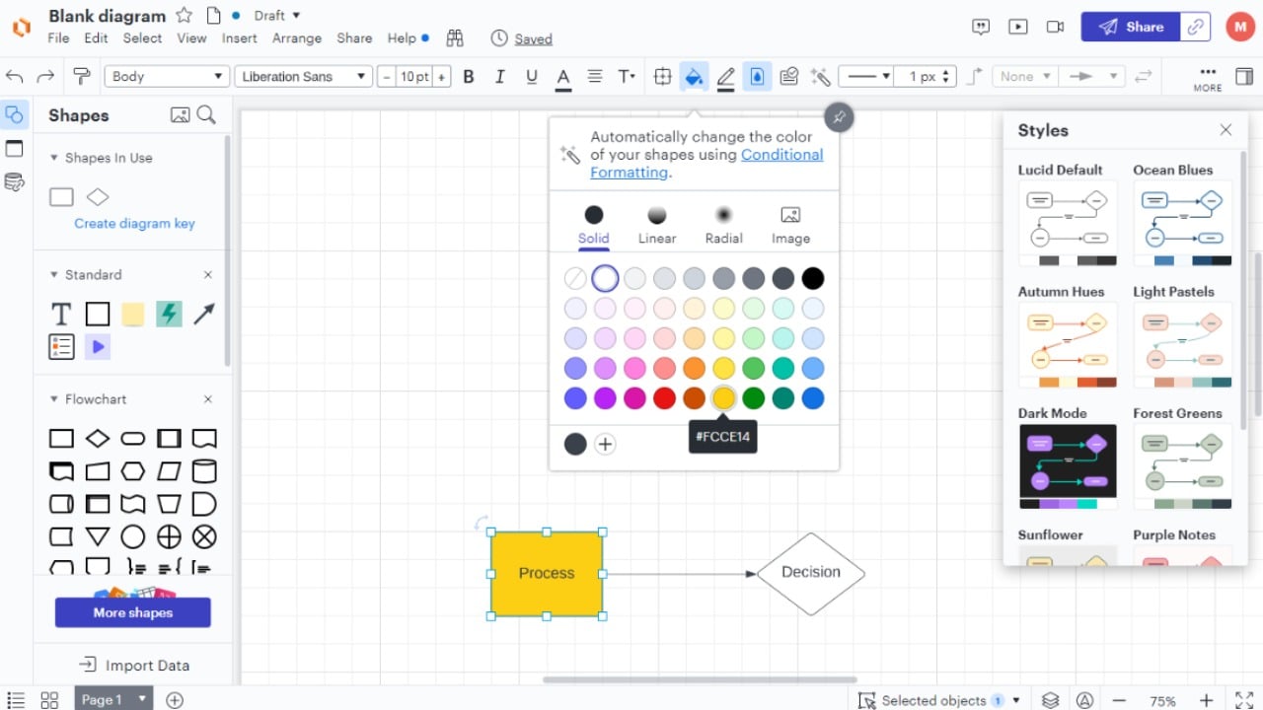Open text alignment options
This screenshot has height=710, width=1263.
coord(595,77)
